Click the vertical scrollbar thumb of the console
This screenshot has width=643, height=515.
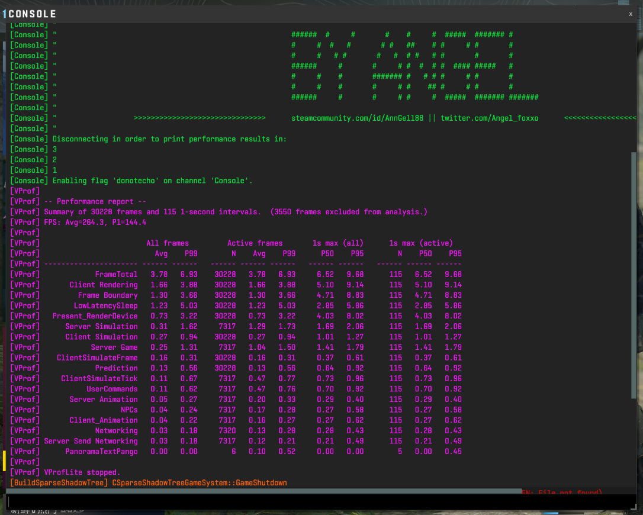(x=634, y=275)
